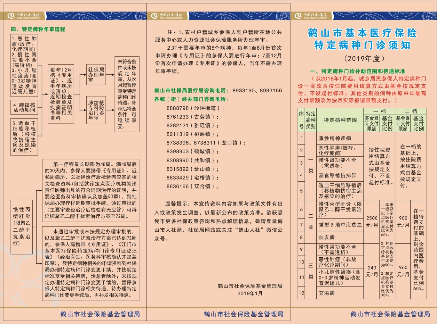Click the 900元/月 limit cell
This screenshot has height=324, width=437.
pyautogui.click(x=403, y=221)
